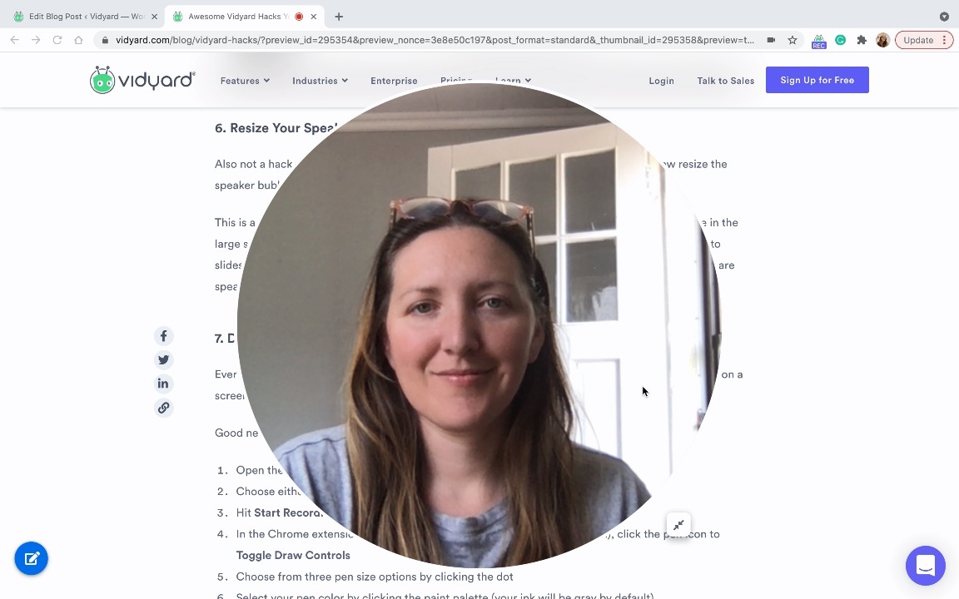This screenshot has height=599, width=959.
Task: Click the Vidyard logo
Action: coord(142,80)
